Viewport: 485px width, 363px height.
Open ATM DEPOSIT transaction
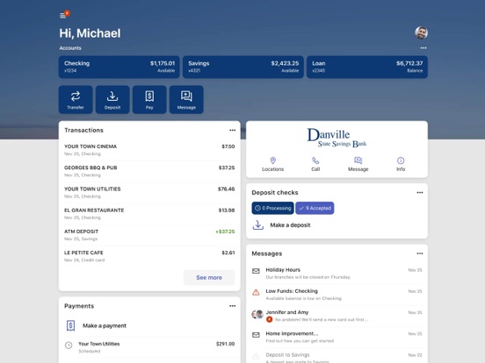[x=149, y=235]
